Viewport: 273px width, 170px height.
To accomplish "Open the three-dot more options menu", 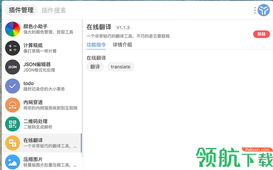I will [255, 10].
